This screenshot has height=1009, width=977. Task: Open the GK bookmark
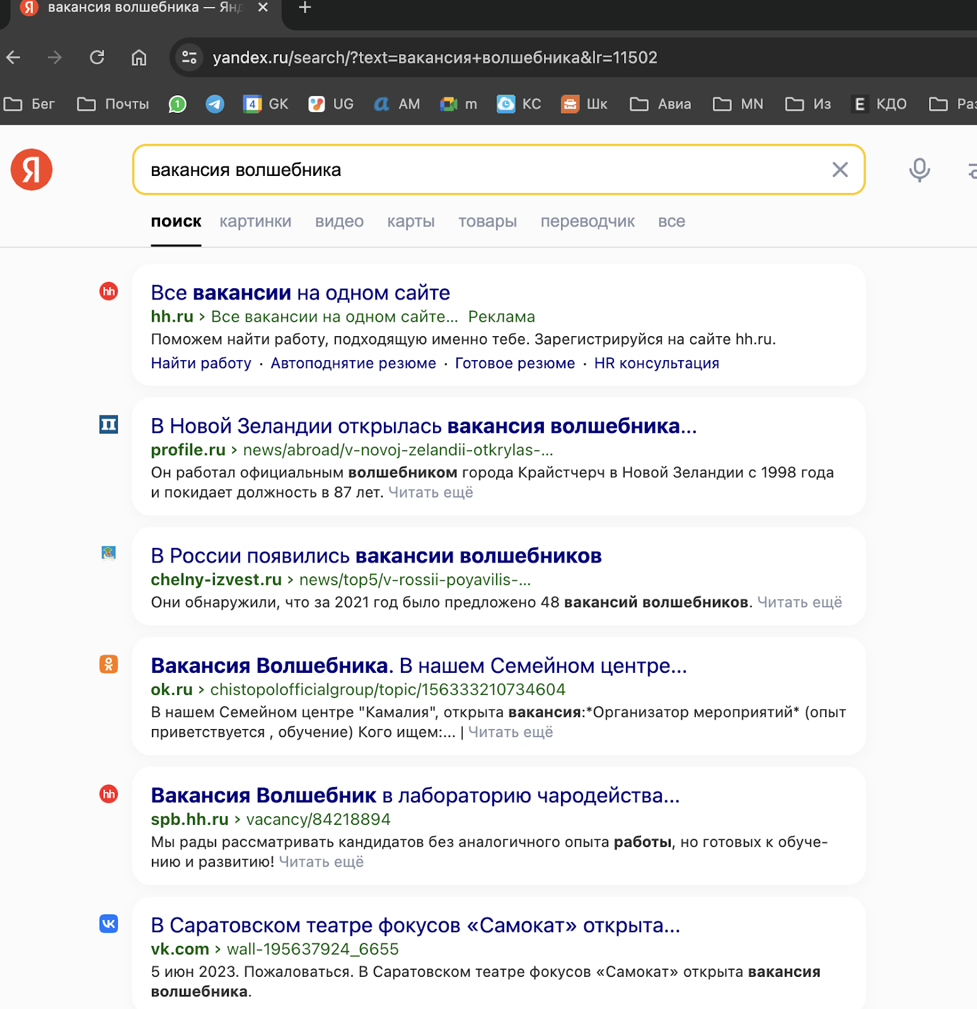point(266,104)
